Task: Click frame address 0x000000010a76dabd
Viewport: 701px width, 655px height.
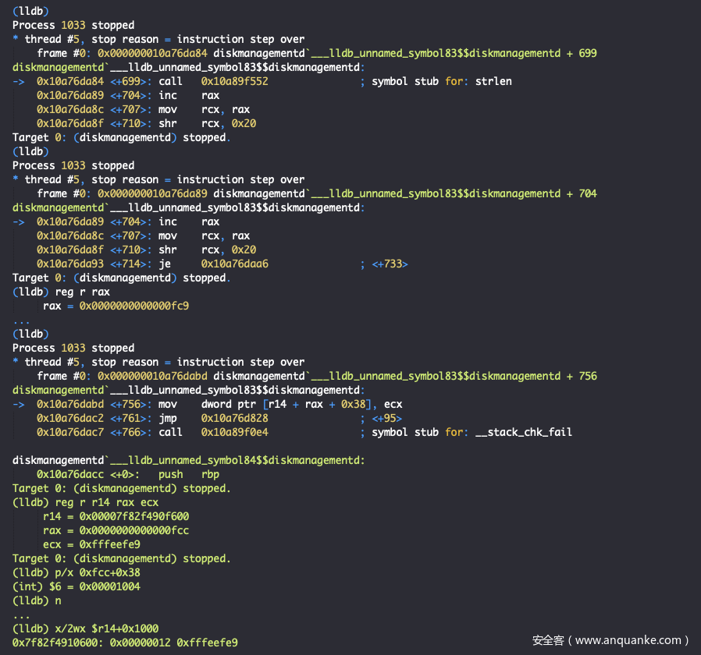Action: (152, 376)
